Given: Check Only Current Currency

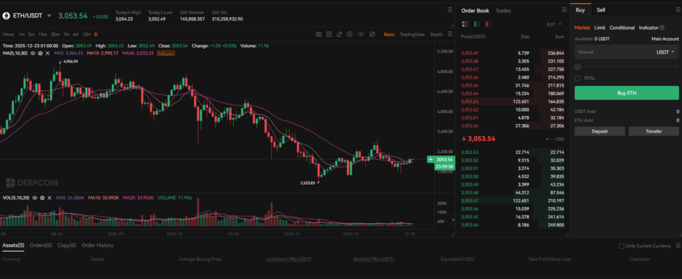Looking at the screenshot, I should [x=621, y=246].
